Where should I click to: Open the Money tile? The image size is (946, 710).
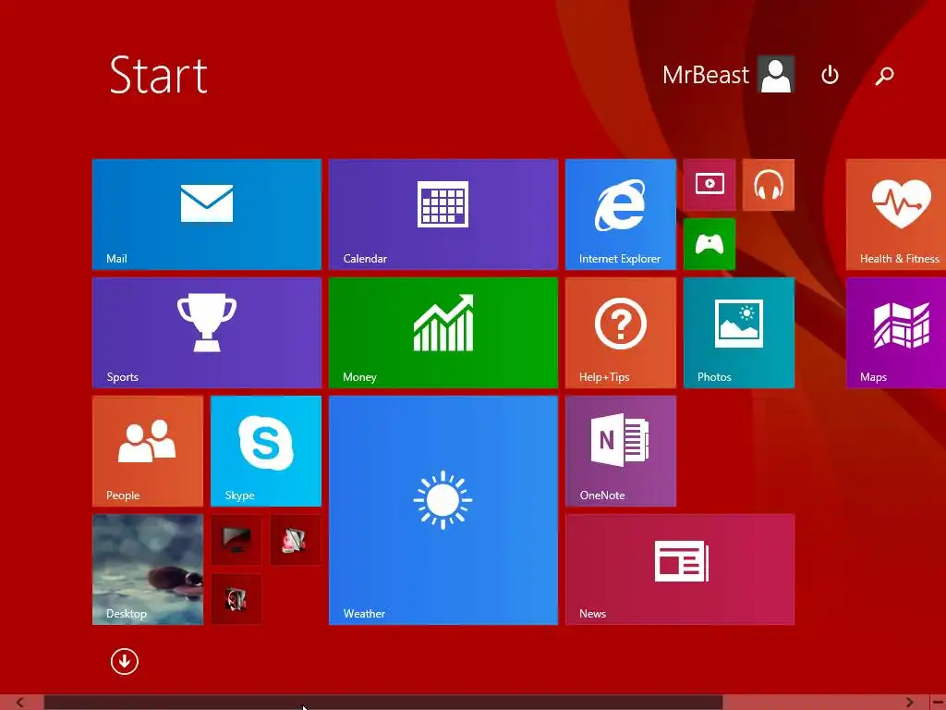[x=443, y=333]
